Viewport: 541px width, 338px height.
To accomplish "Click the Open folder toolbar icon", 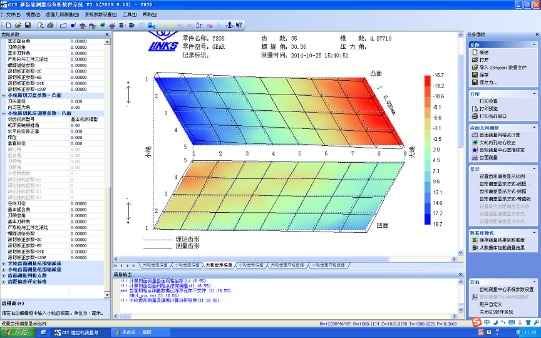I will [18, 25].
